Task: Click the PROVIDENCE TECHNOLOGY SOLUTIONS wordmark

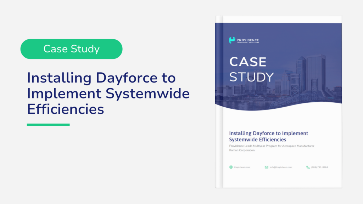Action: point(248,40)
